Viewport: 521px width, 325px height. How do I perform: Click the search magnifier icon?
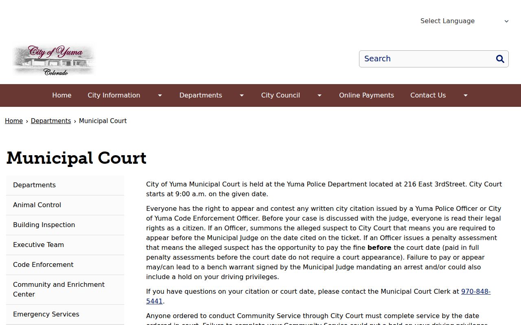[500, 59]
